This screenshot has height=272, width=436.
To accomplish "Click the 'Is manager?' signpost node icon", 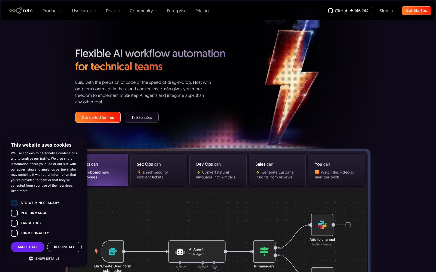I will 264,252.
